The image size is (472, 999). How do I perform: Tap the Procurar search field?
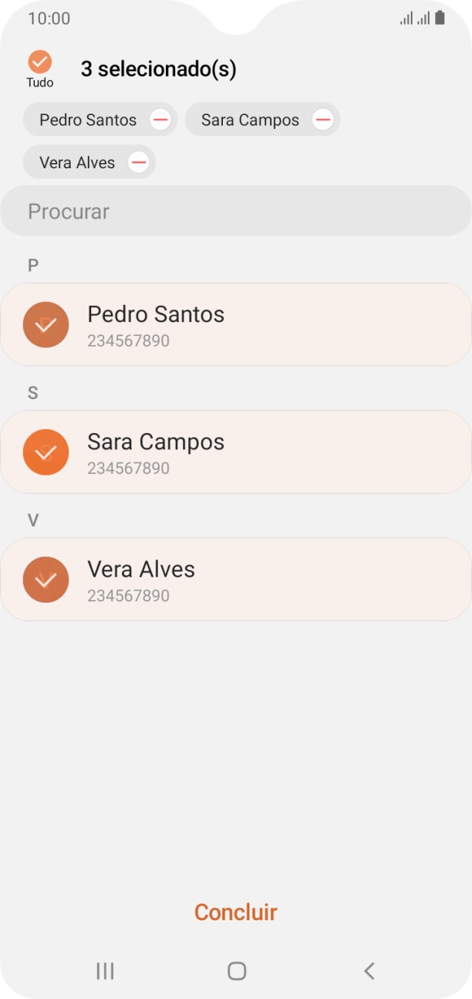[236, 211]
